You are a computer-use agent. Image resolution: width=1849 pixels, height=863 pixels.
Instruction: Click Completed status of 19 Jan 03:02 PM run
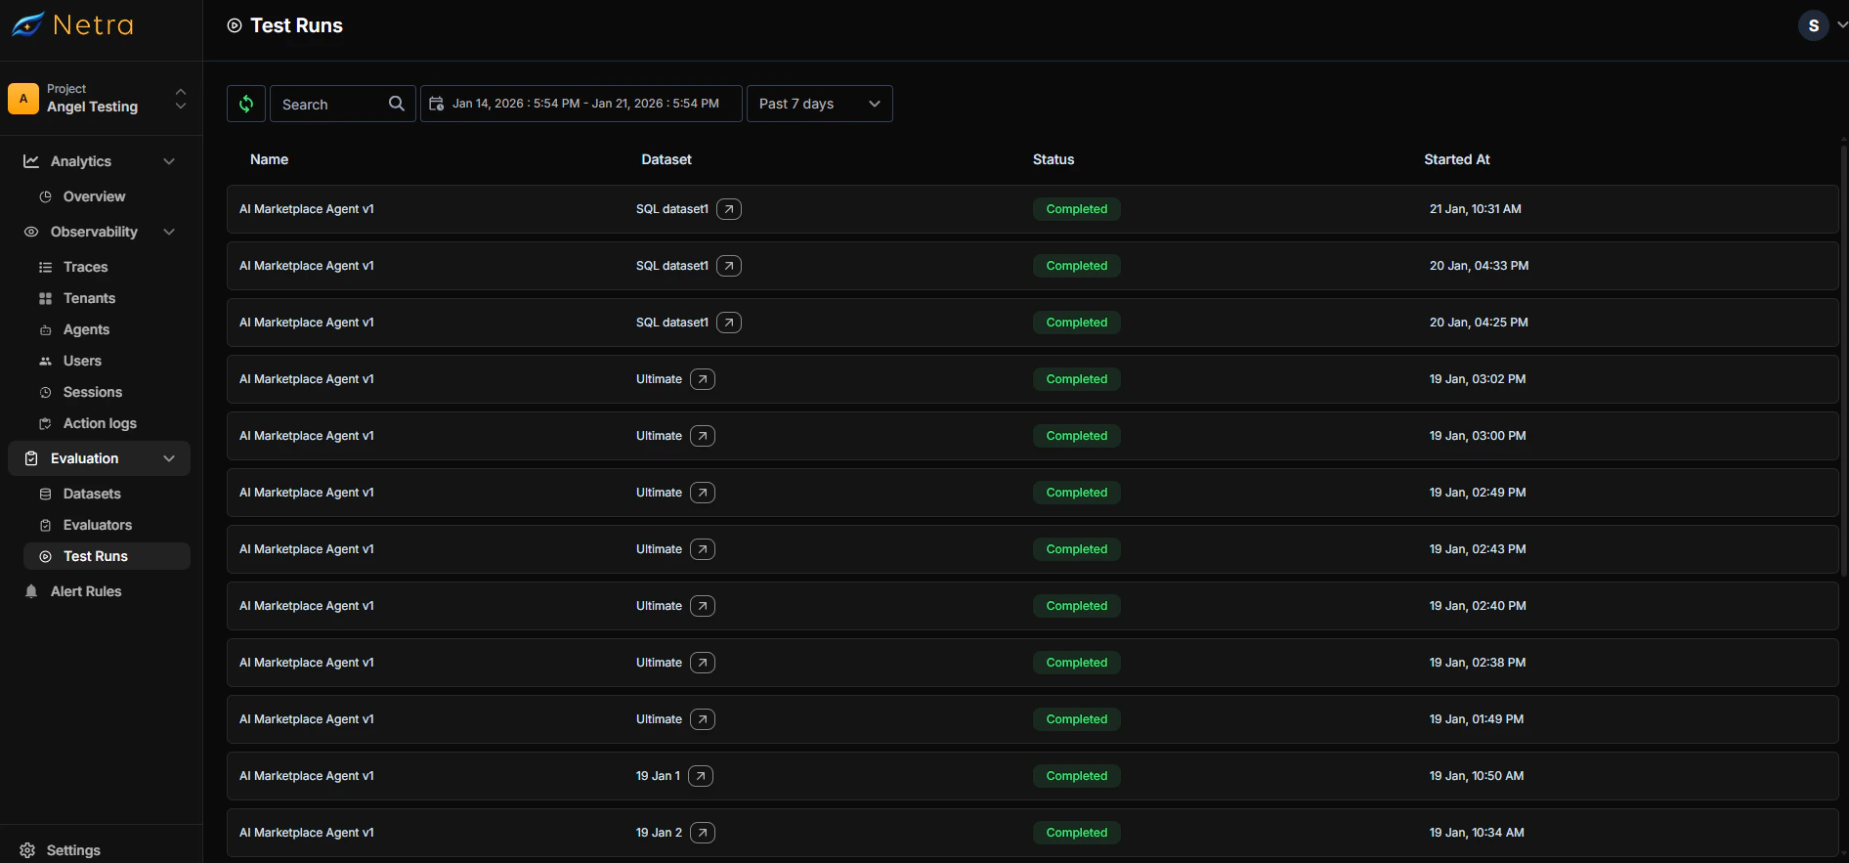click(1077, 379)
